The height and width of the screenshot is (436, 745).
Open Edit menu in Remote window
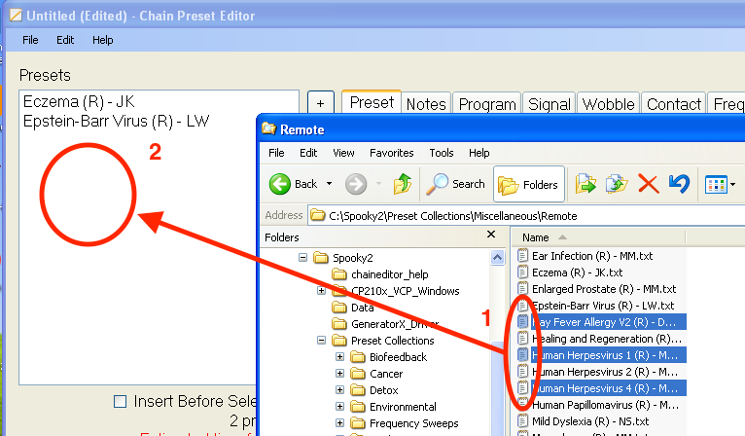308,153
